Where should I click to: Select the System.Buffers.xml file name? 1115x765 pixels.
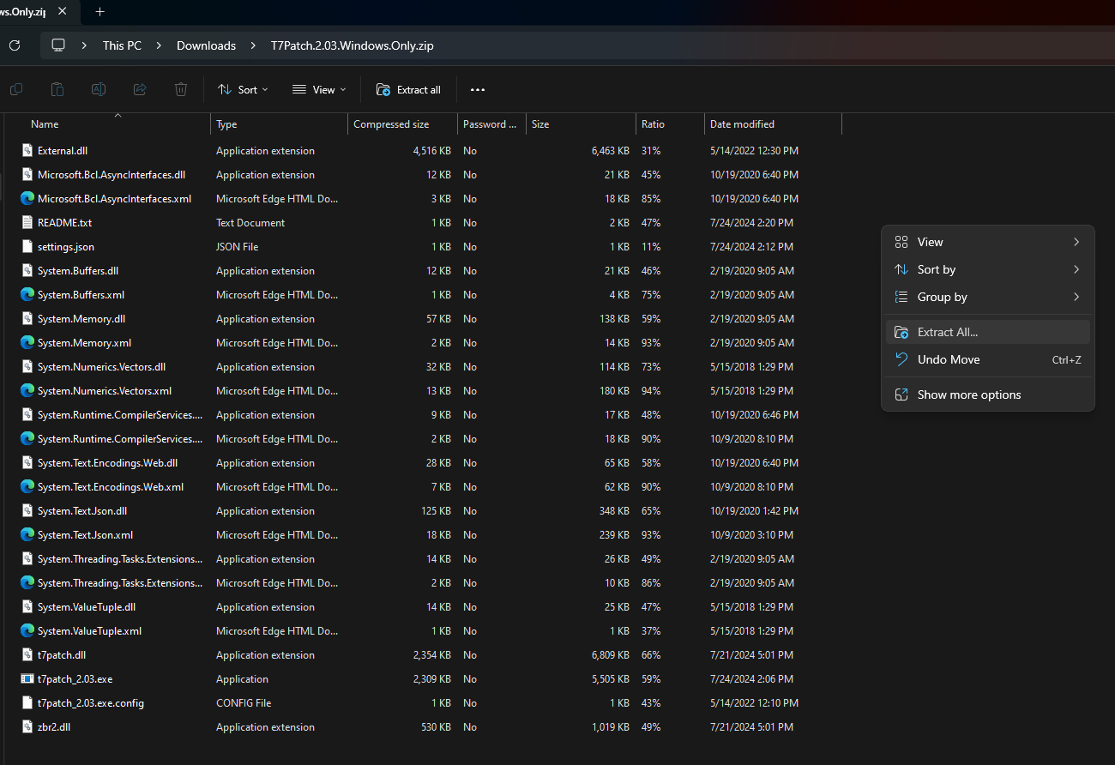coord(81,294)
